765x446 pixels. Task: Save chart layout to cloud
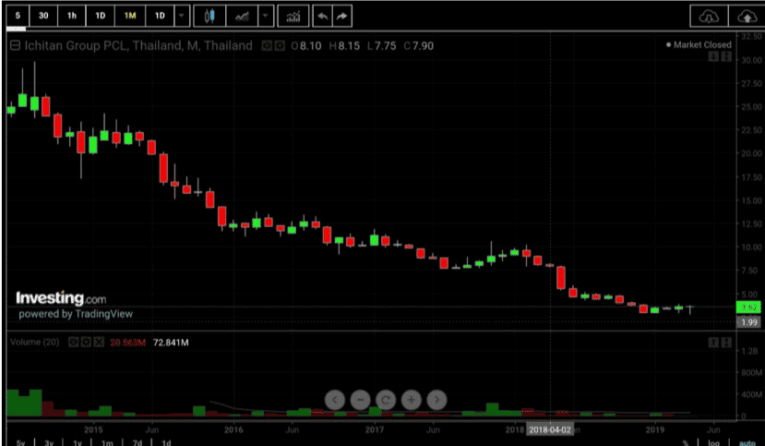point(747,16)
